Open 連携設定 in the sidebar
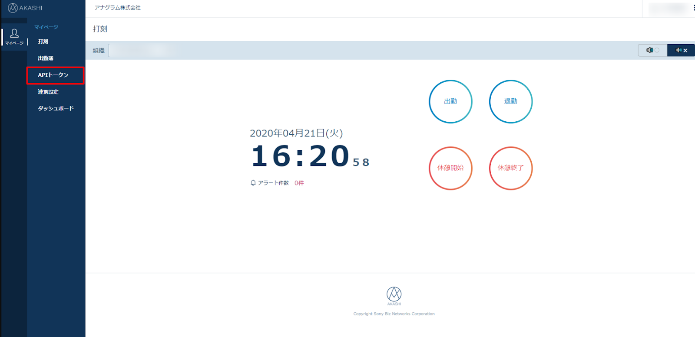Image resolution: width=695 pixels, height=337 pixels. (x=48, y=92)
